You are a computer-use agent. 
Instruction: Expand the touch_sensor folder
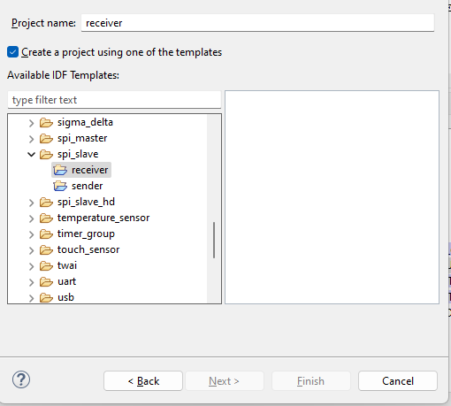click(31, 250)
